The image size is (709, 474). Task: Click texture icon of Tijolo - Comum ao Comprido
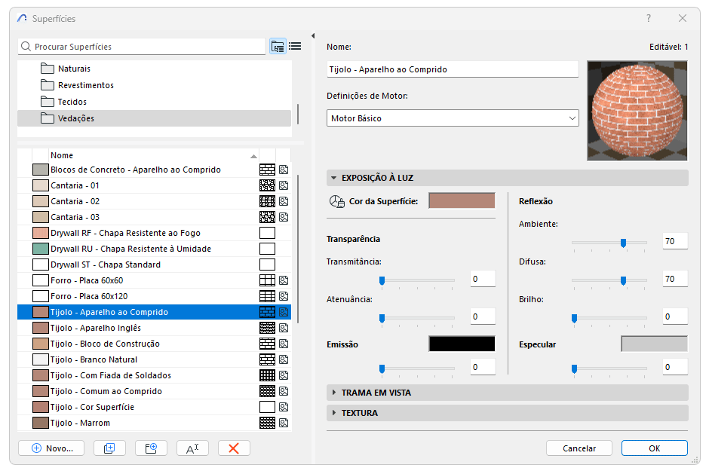(x=284, y=391)
